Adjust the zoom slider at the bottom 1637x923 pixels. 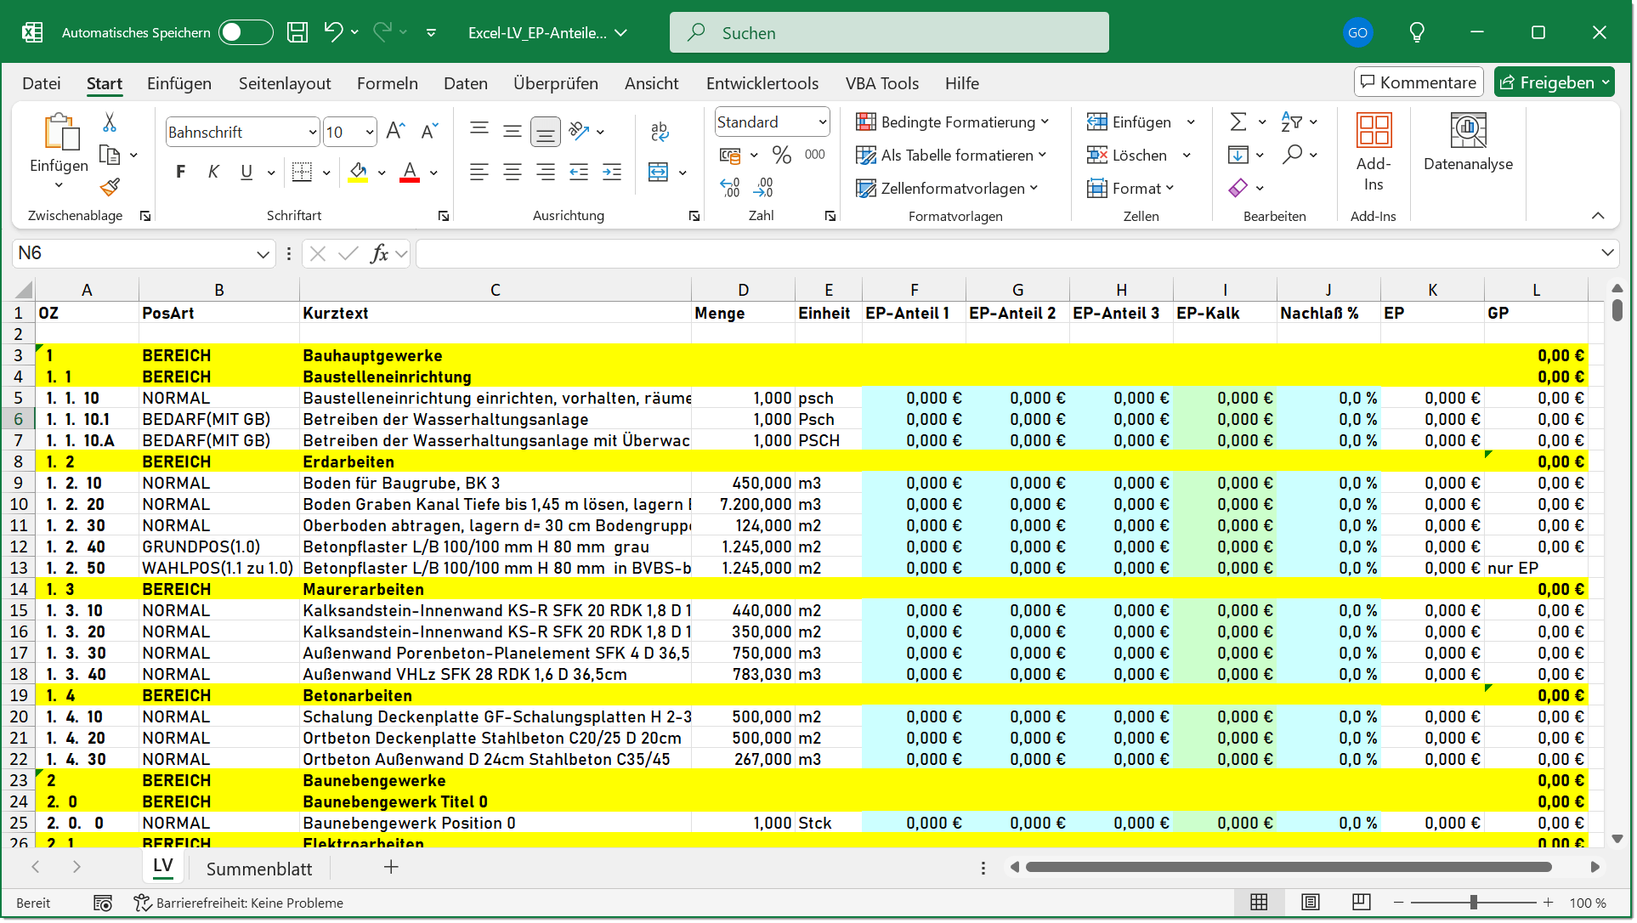1474,903
